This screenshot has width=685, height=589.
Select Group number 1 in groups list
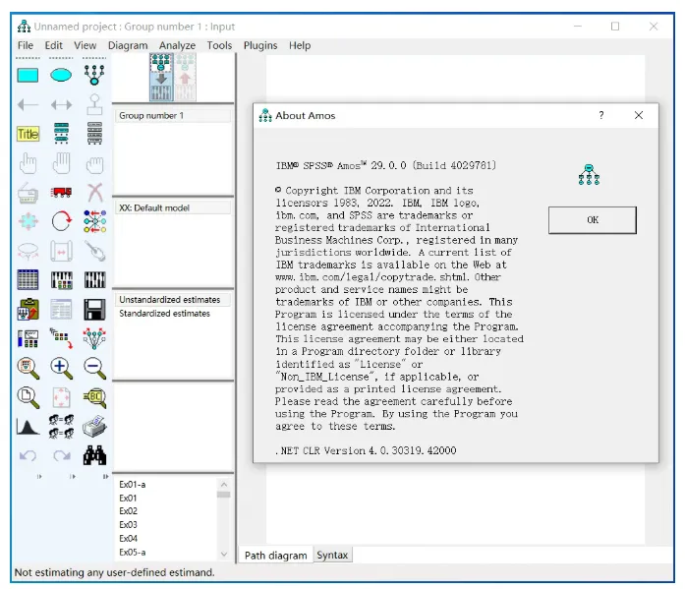[x=173, y=116]
